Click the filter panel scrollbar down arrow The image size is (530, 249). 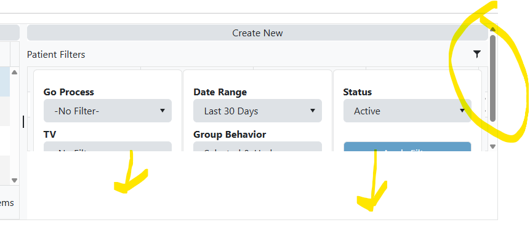(x=492, y=146)
